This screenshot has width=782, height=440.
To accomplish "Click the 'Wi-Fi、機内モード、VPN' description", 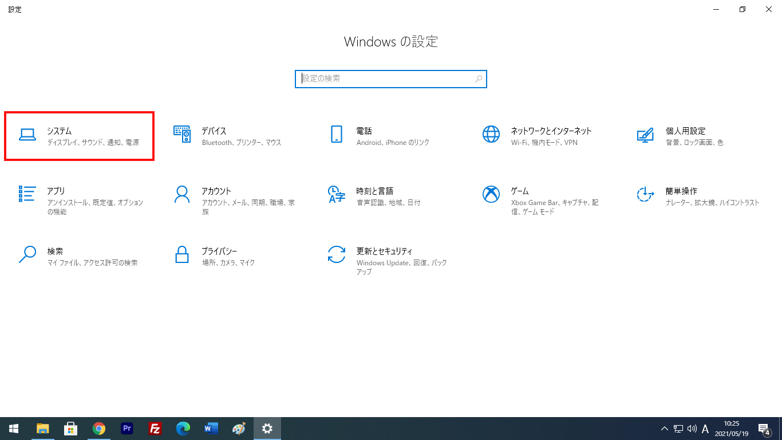I will pyautogui.click(x=544, y=143).
